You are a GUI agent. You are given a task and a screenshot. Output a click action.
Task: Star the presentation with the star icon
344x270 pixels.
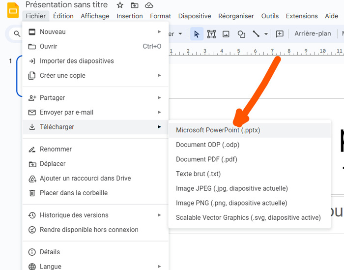click(120, 5)
